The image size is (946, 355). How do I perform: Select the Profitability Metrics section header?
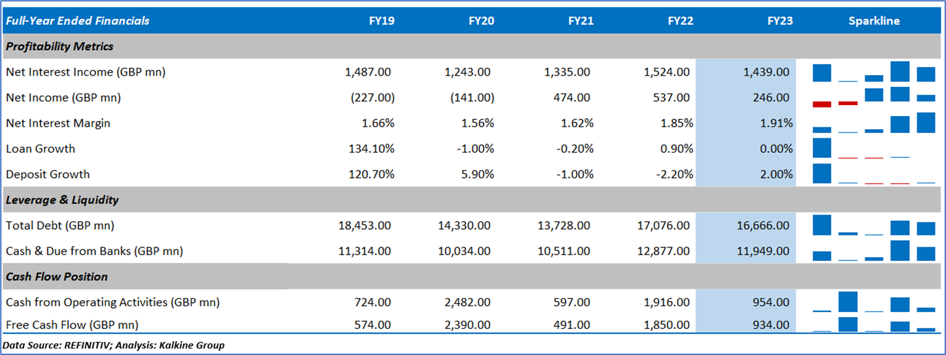click(x=59, y=46)
